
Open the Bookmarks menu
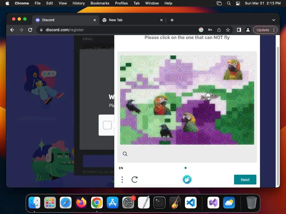tap(100, 3)
